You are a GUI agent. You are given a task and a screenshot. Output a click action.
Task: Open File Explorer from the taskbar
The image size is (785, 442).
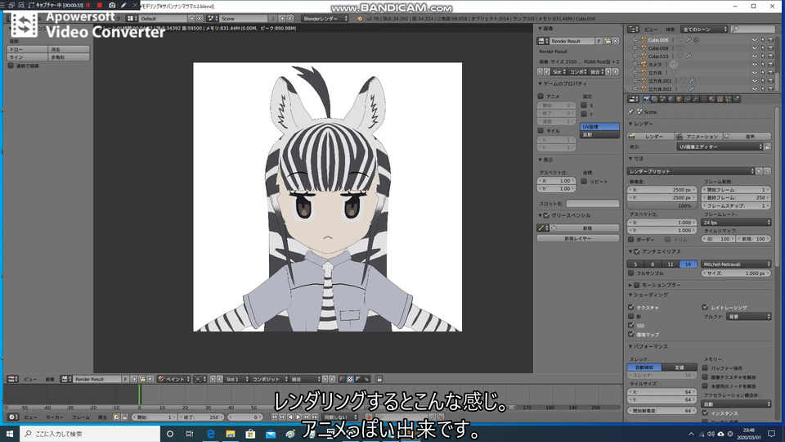231,434
